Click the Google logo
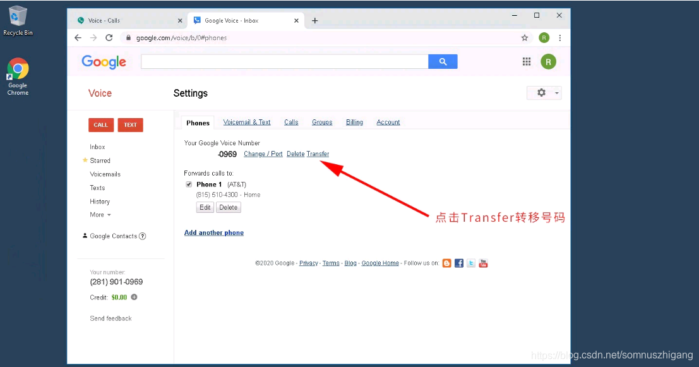Viewport: 699px width, 367px height. point(104,63)
